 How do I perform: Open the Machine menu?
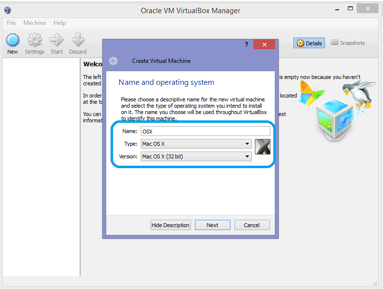[x=35, y=23]
